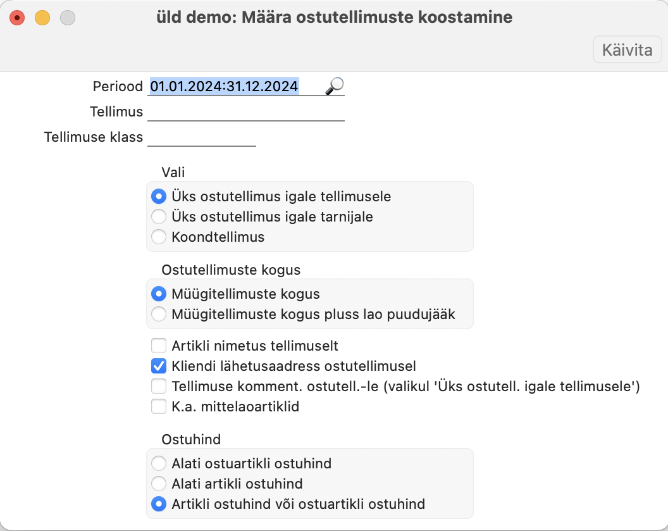Screen dimensions: 668x531
Task: Choose the Koondtellimus radio button
Action: pos(159,237)
